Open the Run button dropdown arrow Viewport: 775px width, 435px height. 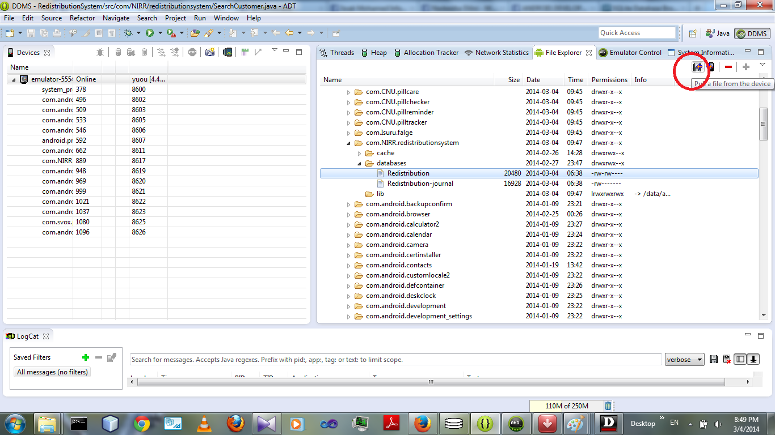(x=160, y=33)
